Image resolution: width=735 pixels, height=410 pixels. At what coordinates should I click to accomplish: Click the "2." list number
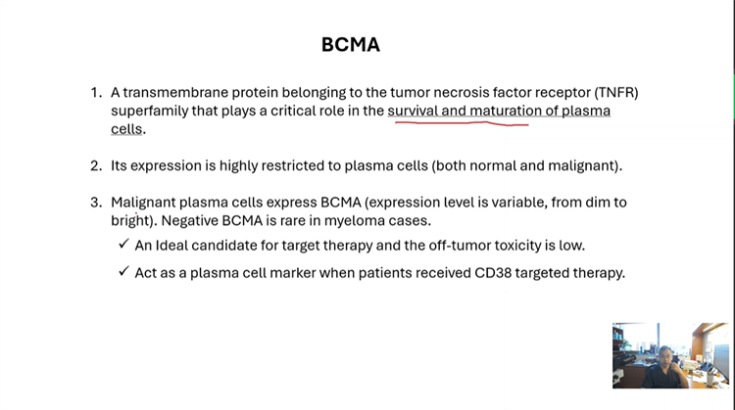click(96, 165)
